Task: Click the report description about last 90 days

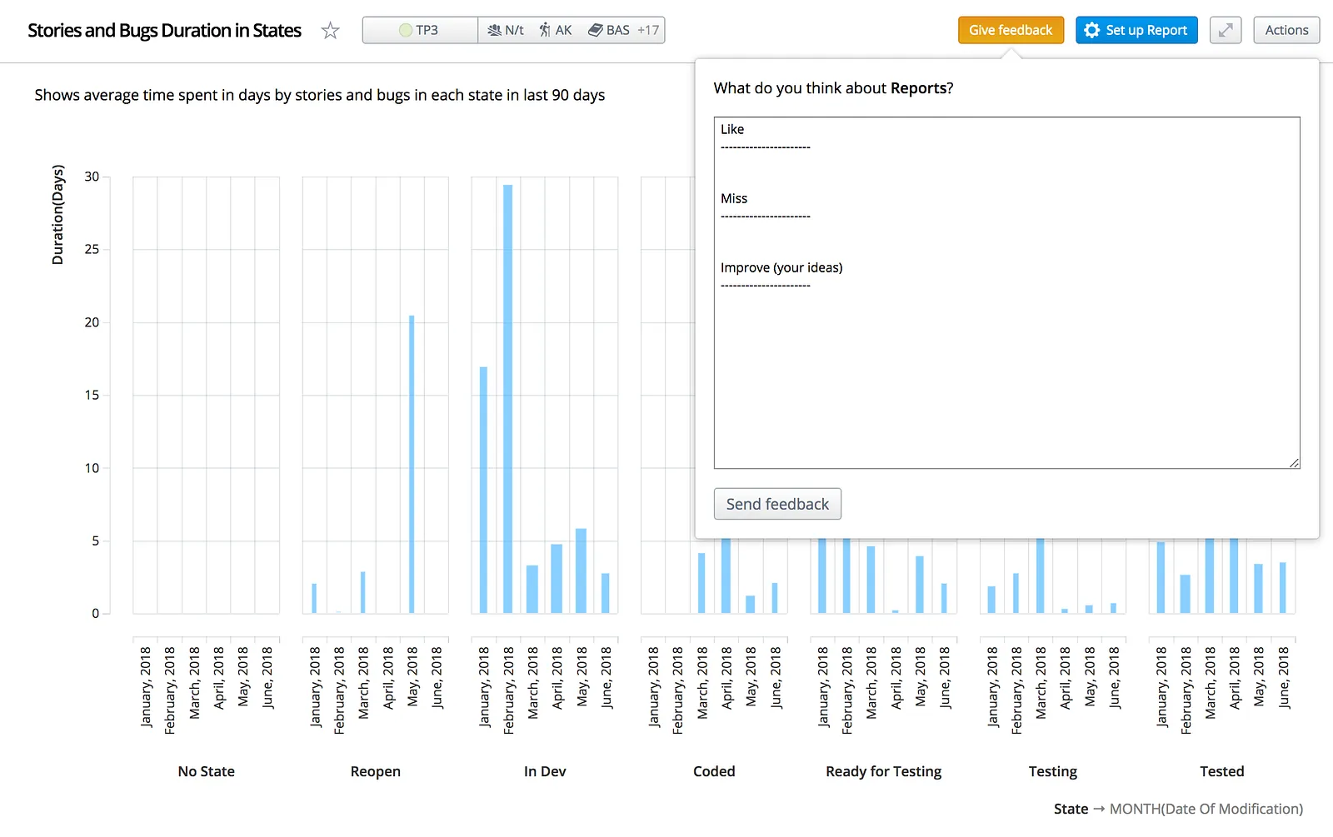Action: point(320,95)
